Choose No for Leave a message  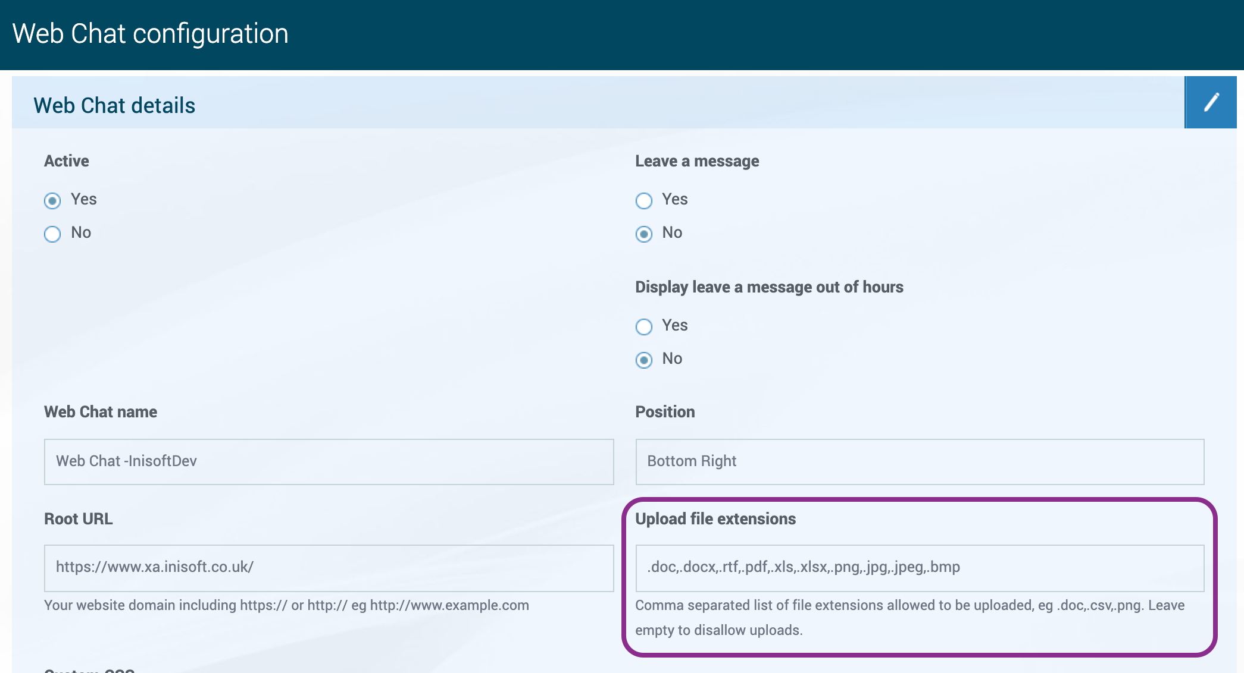click(x=644, y=234)
